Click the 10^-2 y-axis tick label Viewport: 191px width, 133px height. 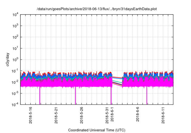tap(15, 82)
